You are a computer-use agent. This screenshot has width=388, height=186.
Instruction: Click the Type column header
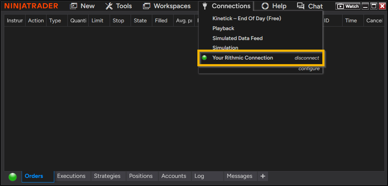pyautogui.click(x=57, y=21)
